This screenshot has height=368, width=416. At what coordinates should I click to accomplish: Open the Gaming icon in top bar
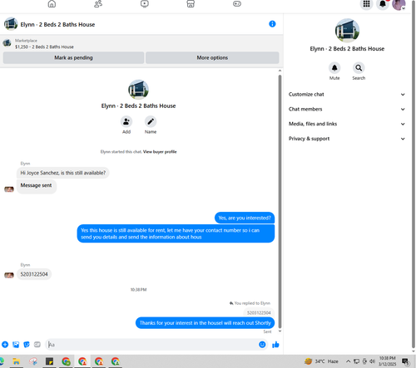237,3
